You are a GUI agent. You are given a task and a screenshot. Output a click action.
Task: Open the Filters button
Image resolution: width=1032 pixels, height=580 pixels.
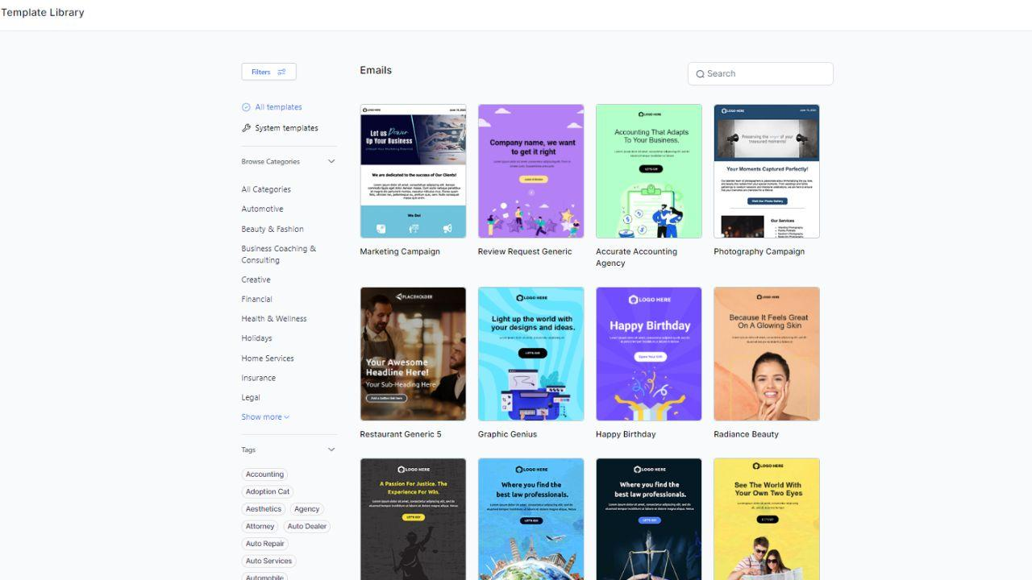pyautogui.click(x=268, y=72)
